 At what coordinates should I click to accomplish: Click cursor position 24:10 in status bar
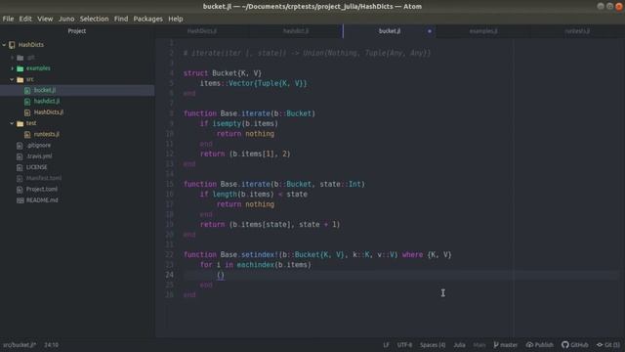(x=52, y=345)
